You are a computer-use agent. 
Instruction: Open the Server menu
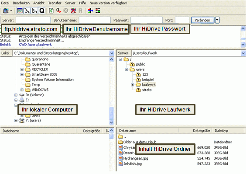click(x=70, y=3)
